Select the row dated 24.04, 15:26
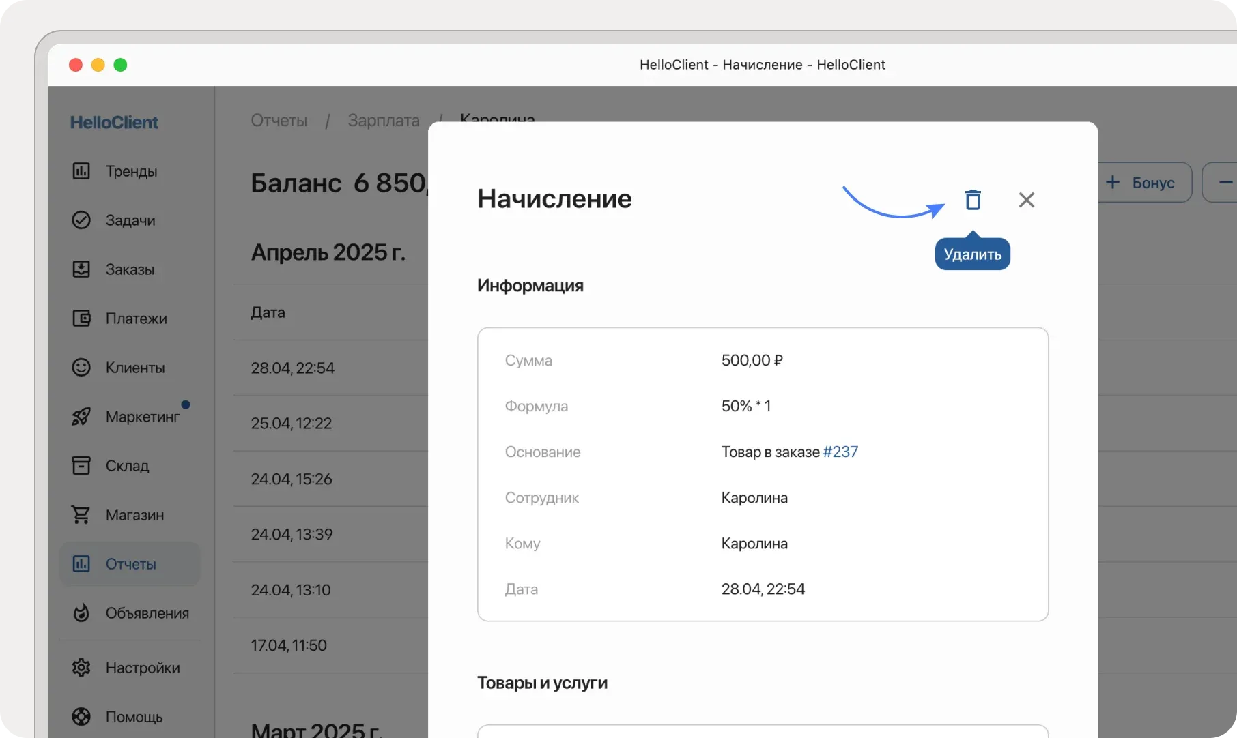The width and height of the screenshot is (1237, 738). tap(292, 479)
